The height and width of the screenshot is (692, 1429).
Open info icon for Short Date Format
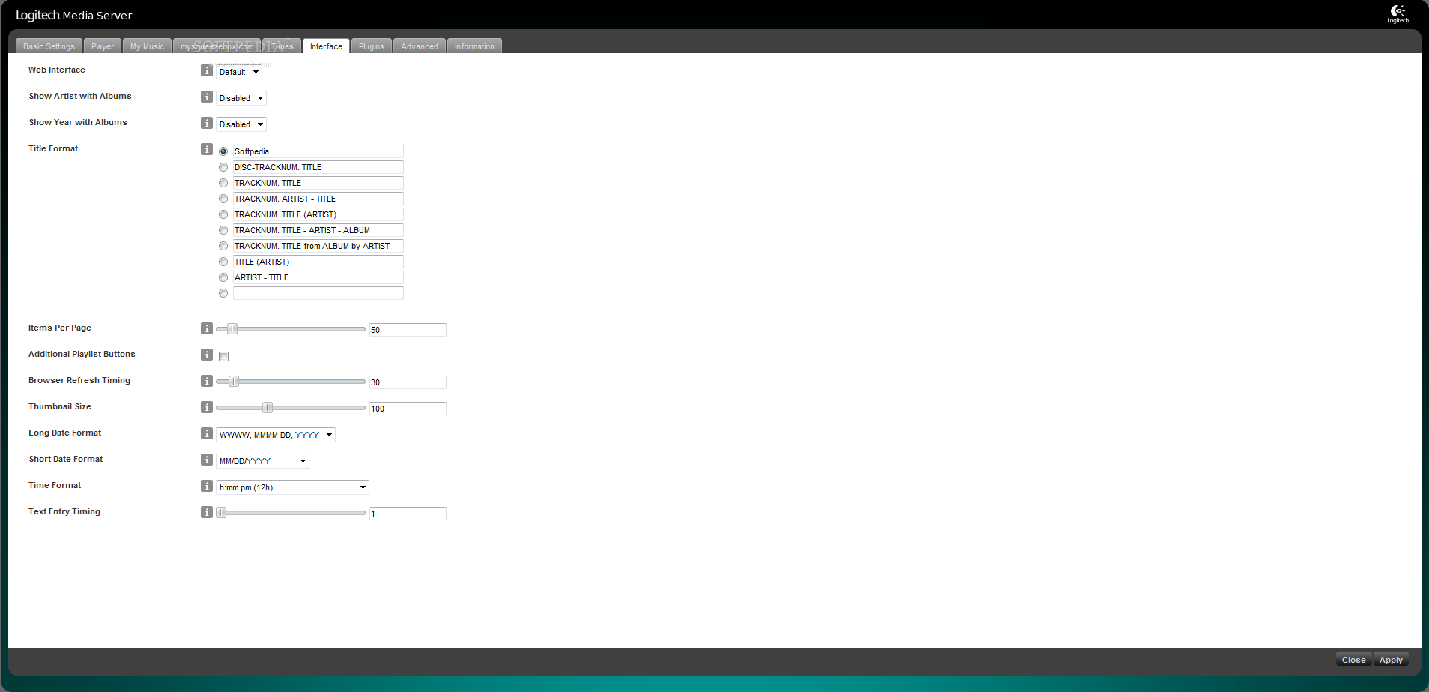coord(207,460)
